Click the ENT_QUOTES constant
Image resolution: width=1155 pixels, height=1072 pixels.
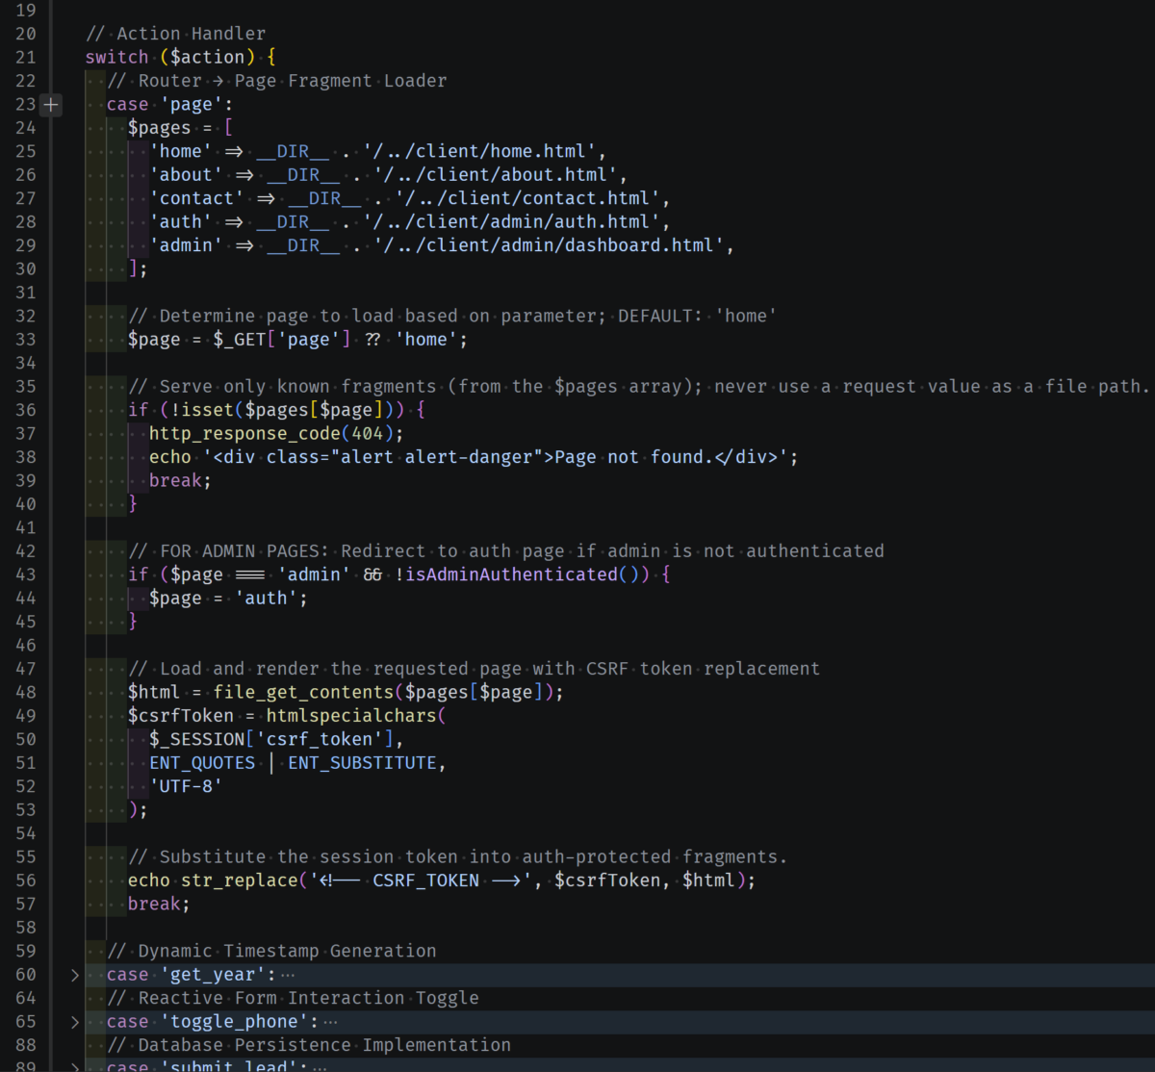[202, 763]
